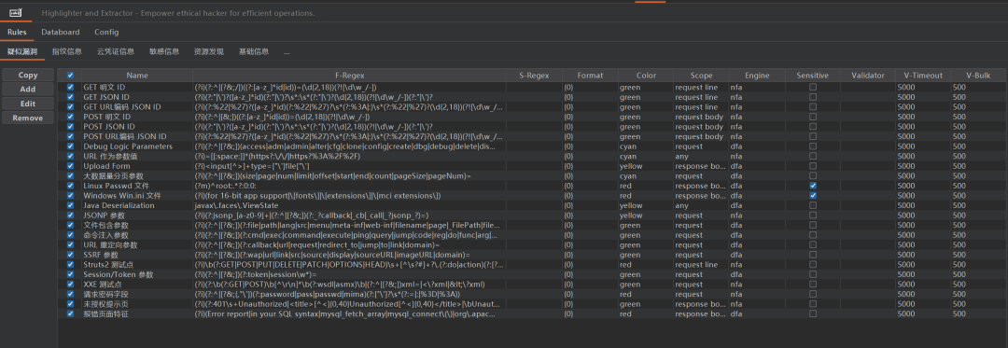Click the Scope column header
This screenshot has height=348, width=1008.
701,76
